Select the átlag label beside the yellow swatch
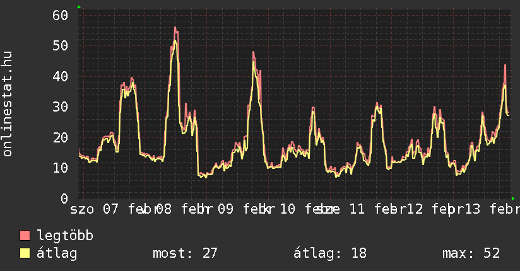The image size is (520, 271). click(57, 253)
